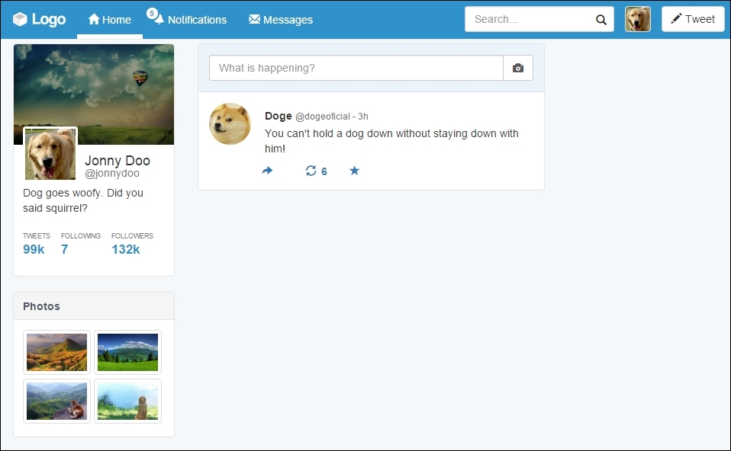Viewport: 731px width, 451px height.
Task: Retweet Doge's tweet
Action: point(311,171)
